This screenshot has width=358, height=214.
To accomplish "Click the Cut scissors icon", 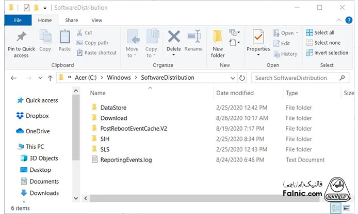I will pyautogui.click(x=80, y=32).
